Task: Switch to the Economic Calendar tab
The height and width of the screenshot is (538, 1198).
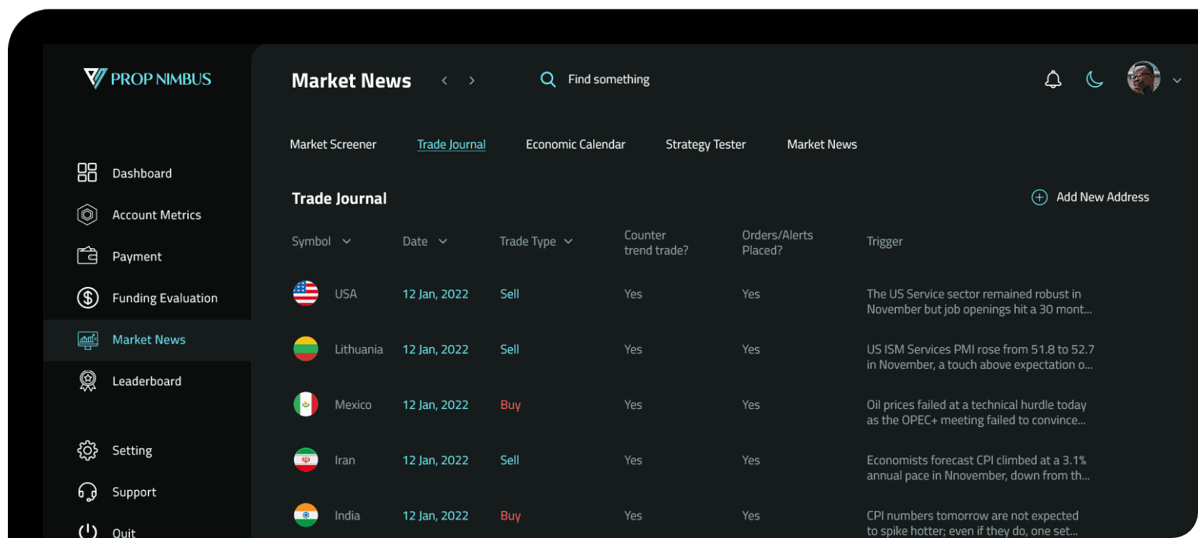Action: tap(575, 144)
